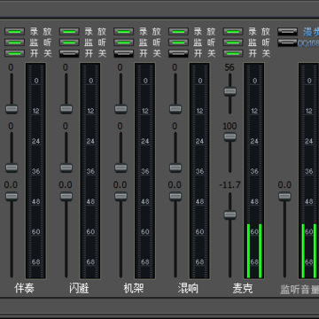
Task: Click the value 56 above 麦克 slider
Action: point(230,67)
